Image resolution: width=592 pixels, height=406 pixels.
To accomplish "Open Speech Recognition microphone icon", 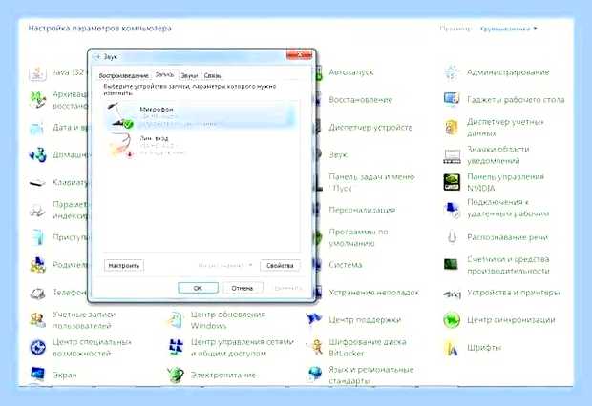I will (453, 237).
